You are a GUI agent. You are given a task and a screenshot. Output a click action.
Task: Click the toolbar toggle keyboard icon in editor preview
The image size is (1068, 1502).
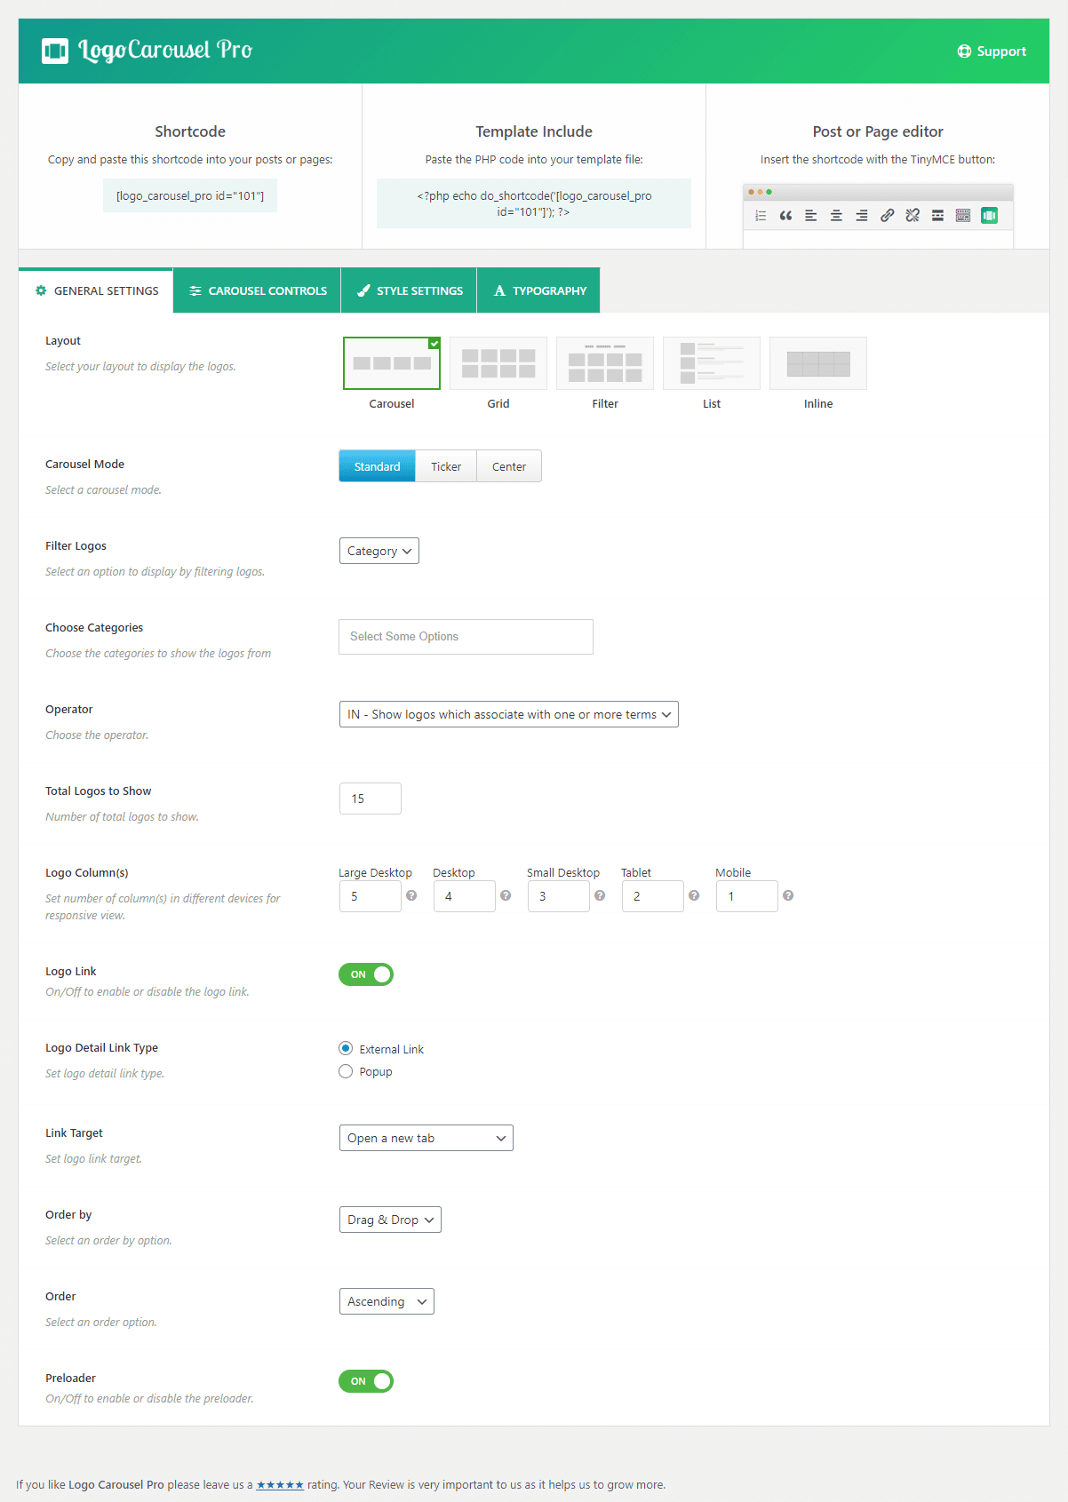coord(963,216)
